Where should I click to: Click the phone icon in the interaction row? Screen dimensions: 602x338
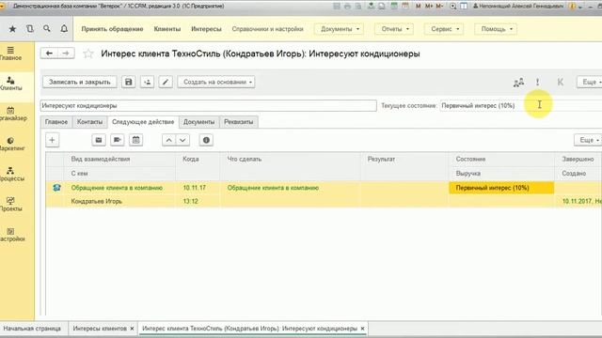click(x=56, y=188)
